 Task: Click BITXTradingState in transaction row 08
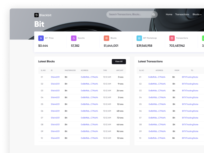(190, 124)
